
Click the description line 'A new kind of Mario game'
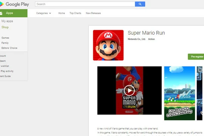coord(128,128)
